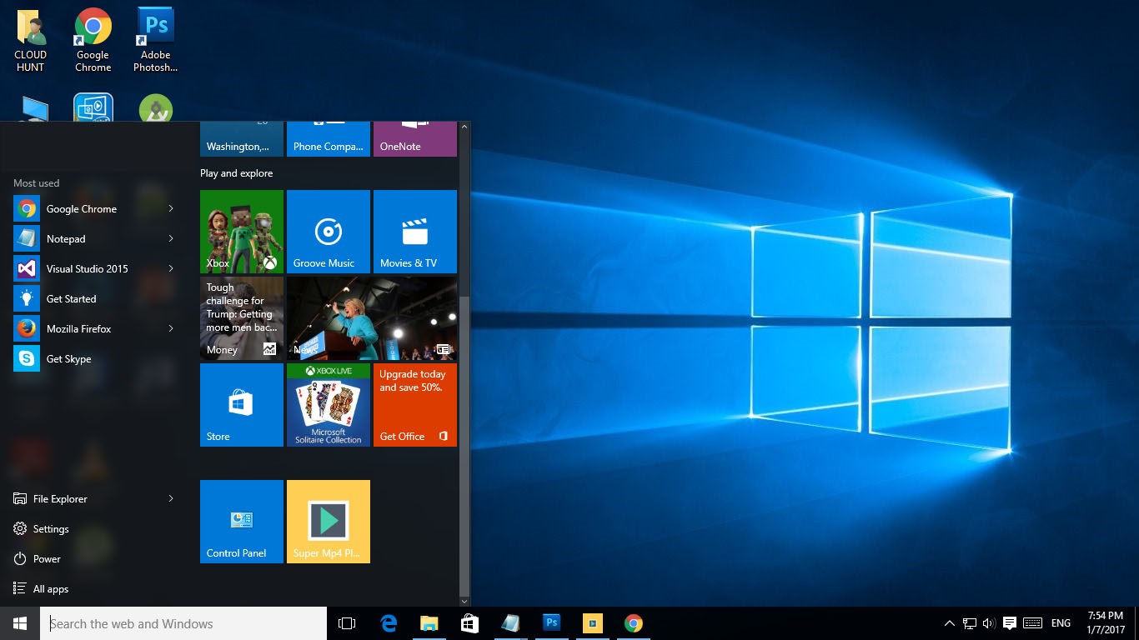Select Adobe Photoshop desktop shortcut

(x=156, y=40)
